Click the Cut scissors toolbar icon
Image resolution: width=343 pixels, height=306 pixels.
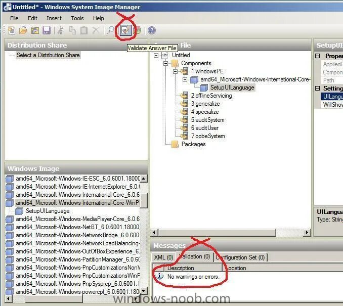point(61,30)
